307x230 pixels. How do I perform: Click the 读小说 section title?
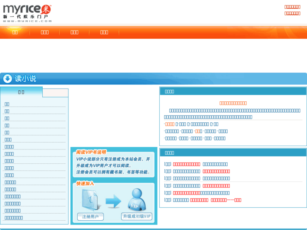point(25,78)
